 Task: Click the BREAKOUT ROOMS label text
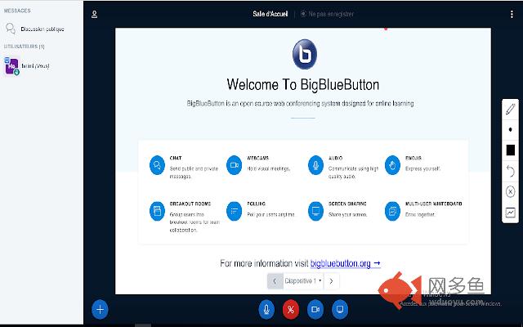pos(190,204)
